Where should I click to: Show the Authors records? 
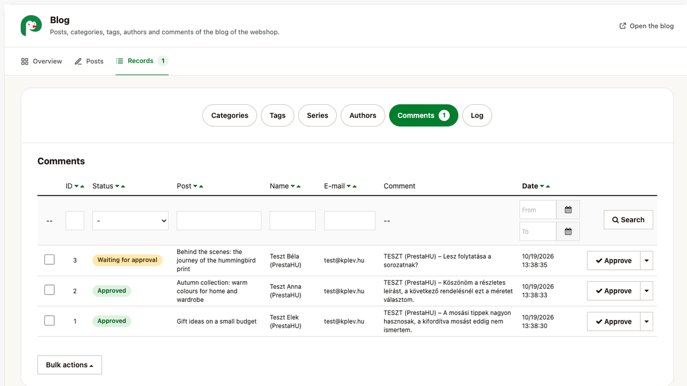pos(363,115)
